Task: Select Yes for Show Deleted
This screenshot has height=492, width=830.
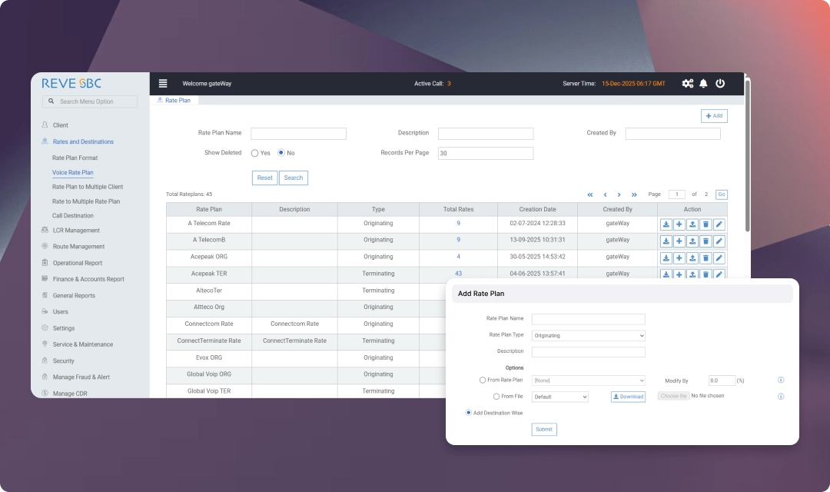Action: [255, 153]
